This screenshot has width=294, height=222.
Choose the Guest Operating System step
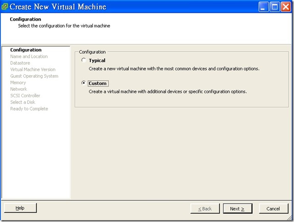34,76
